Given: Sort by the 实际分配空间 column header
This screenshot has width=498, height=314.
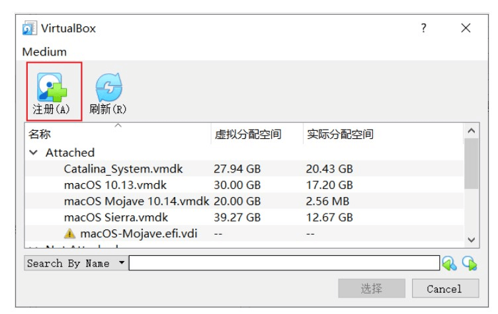Looking at the screenshot, I should (x=383, y=134).
